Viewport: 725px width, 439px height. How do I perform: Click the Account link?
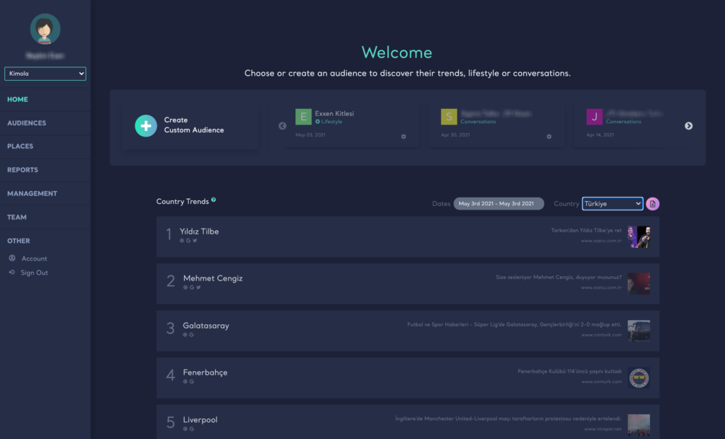[34, 258]
